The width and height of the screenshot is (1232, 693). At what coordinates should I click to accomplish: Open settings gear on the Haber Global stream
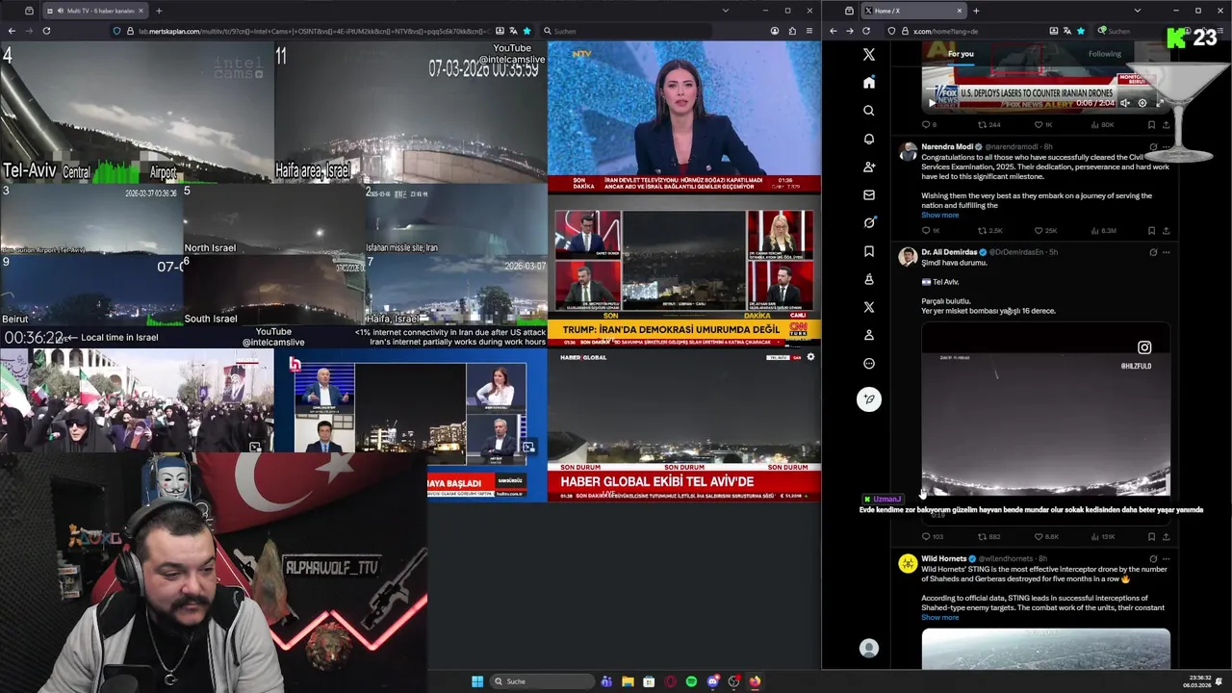coord(810,357)
